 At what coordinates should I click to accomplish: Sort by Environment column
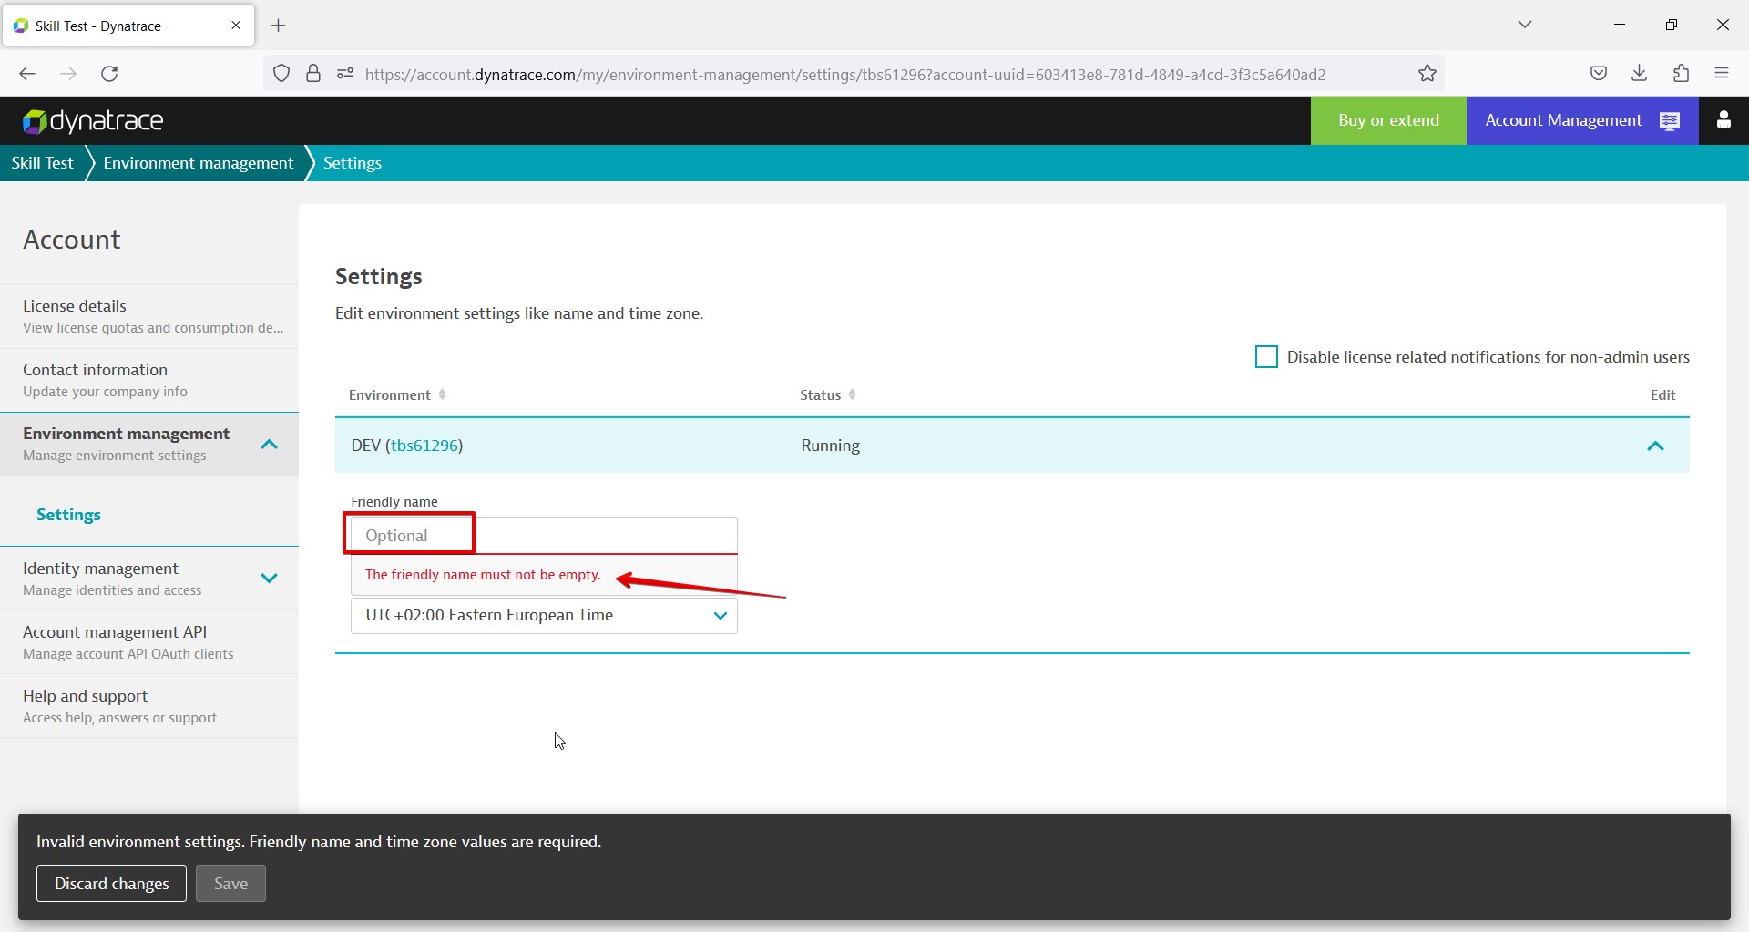point(397,394)
